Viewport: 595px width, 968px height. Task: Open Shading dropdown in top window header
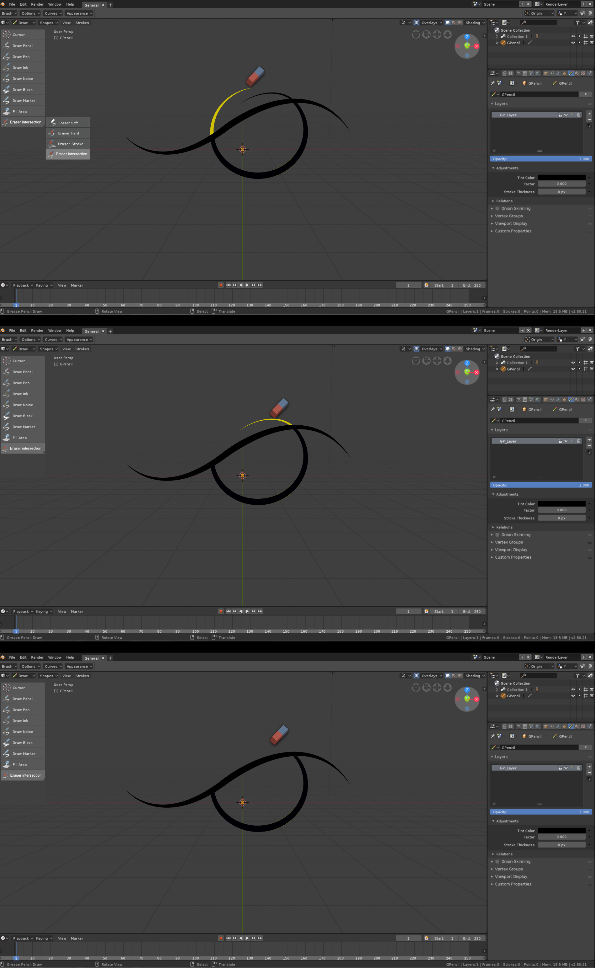(x=475, y=23)
